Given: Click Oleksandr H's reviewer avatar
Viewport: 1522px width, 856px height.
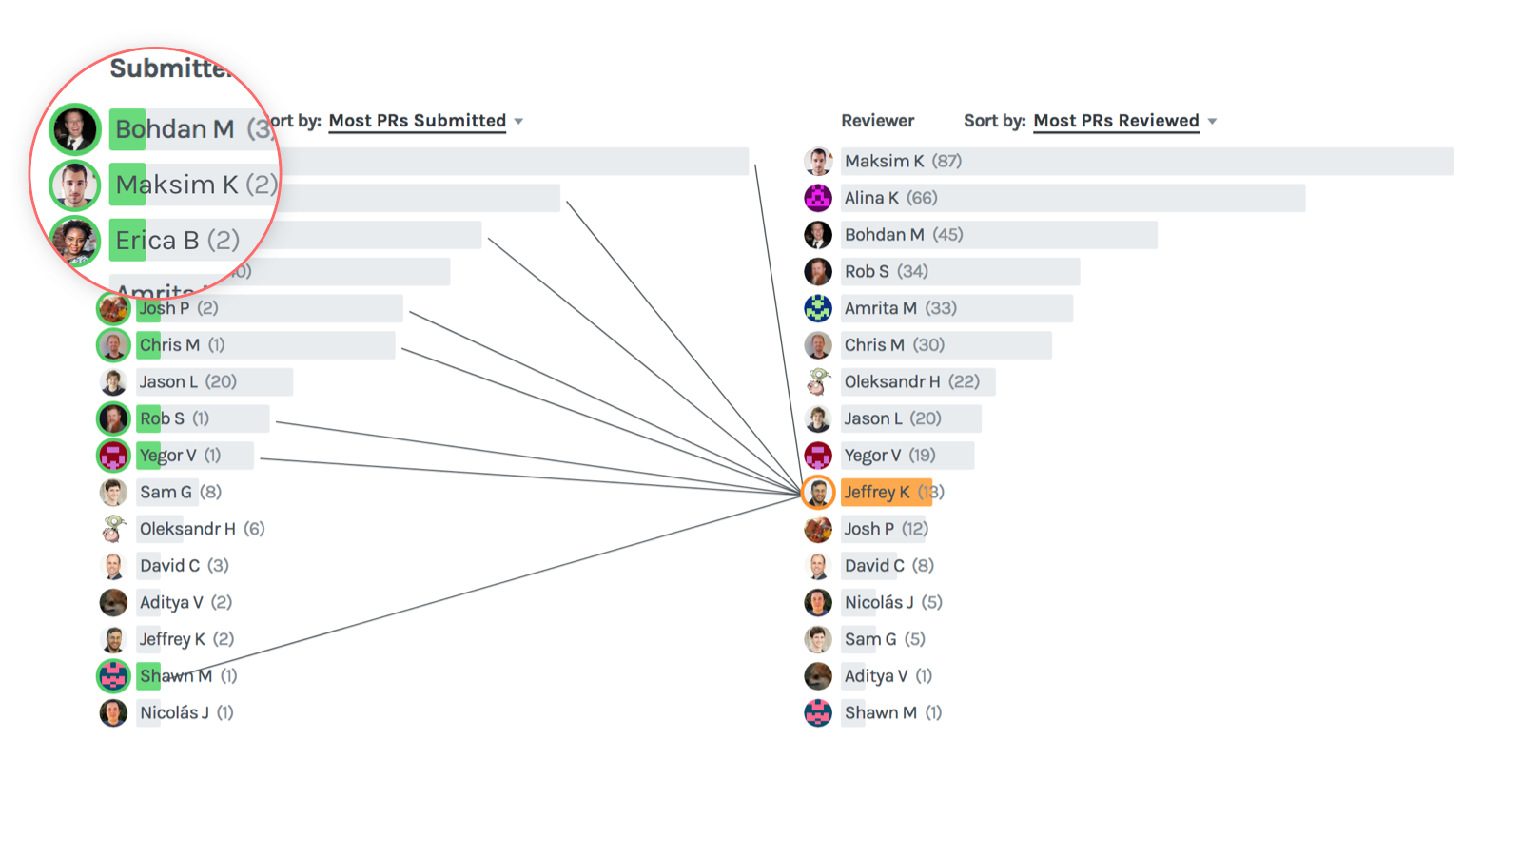Looking at the screenshot, I should (818, 381).
